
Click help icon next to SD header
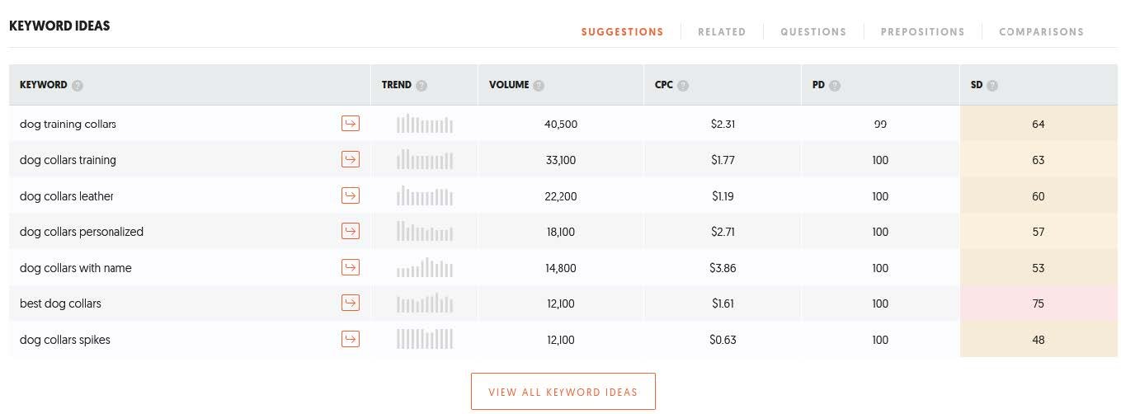pos(992,85)
